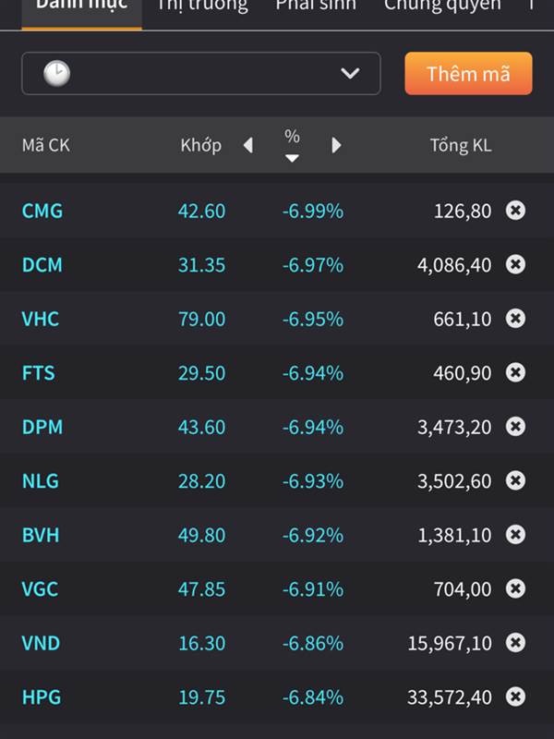This screenshot has width=554, height=739.
Task: Remove FTS stock with X icon
Action: point(515,372)
